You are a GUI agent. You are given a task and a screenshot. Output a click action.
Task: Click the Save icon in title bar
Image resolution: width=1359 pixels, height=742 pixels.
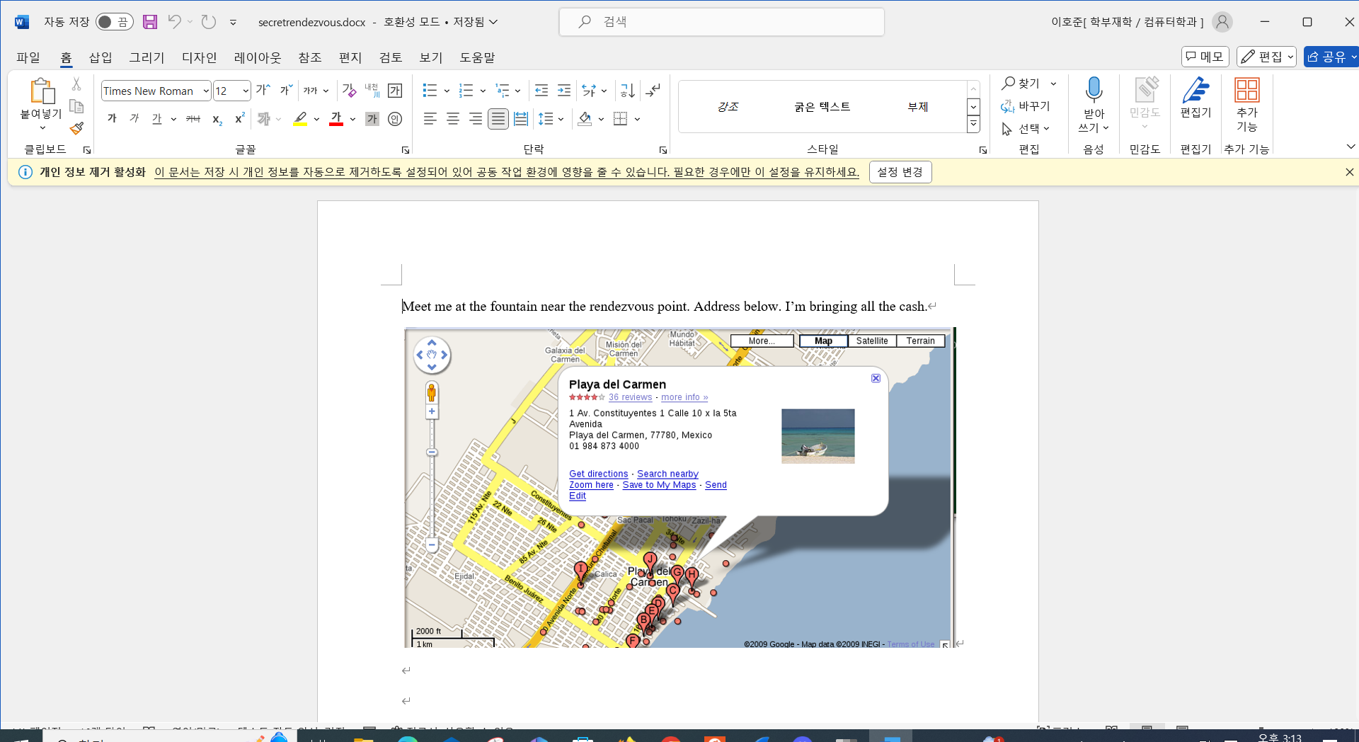[x=150, y=22]
